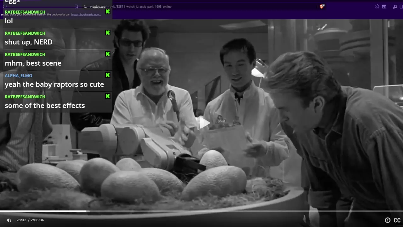403x227 pixels.
Task: Click the sidebar panel icon at toolbar's right end
Action: [x=401, y=7]
